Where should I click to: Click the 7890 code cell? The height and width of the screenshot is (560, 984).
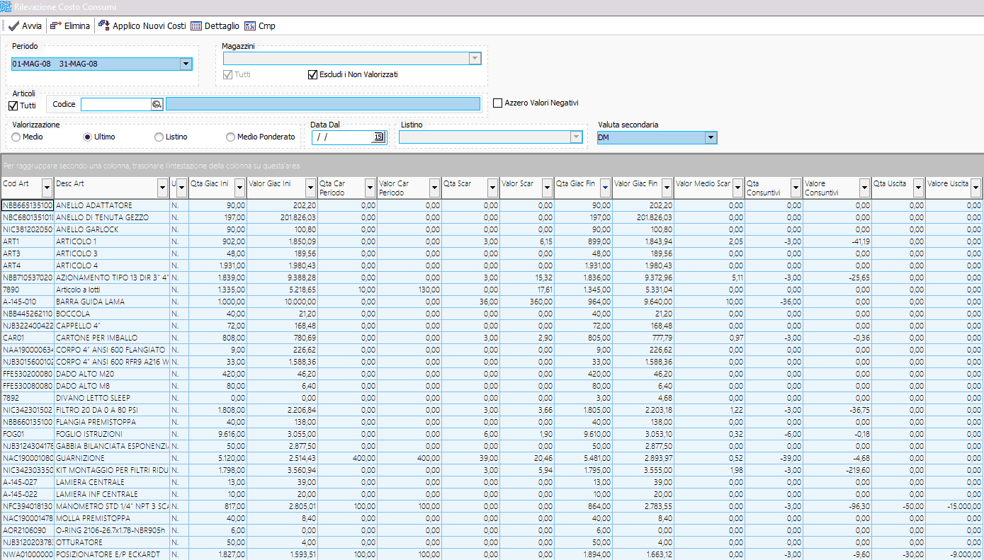tap(28, 290)
